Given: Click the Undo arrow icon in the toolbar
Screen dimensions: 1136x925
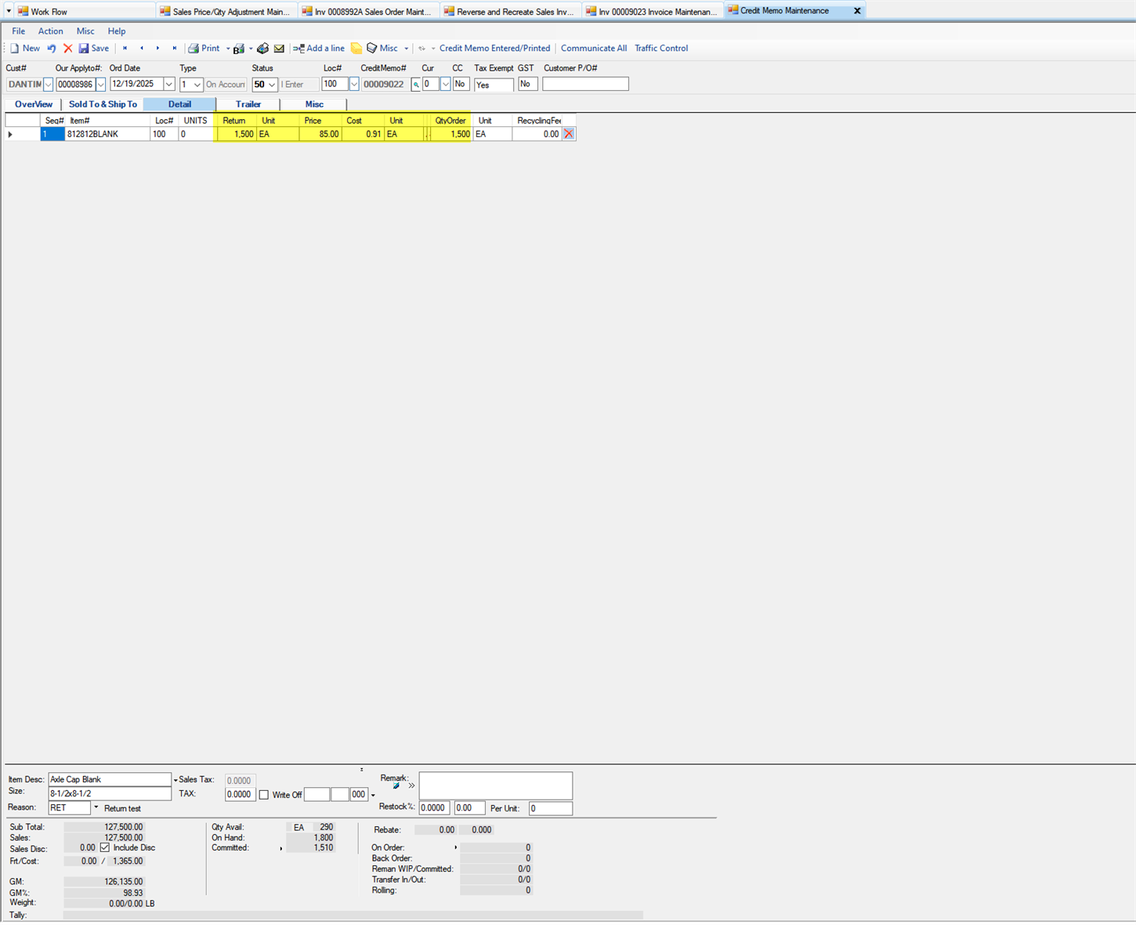Looking at the screenshot, I should click(52, 48).
